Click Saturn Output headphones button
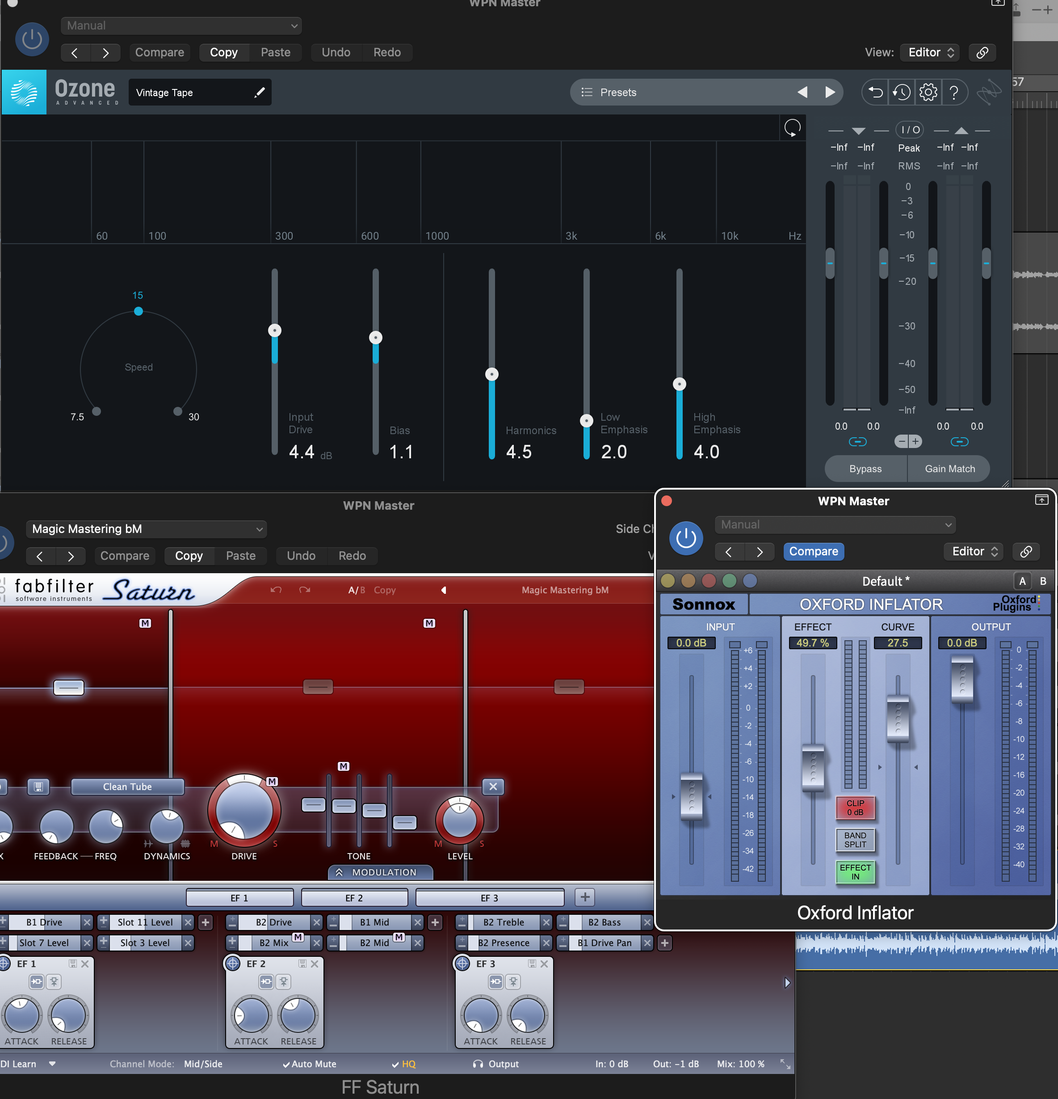 pyautogui.click(x=496, y=1064)
